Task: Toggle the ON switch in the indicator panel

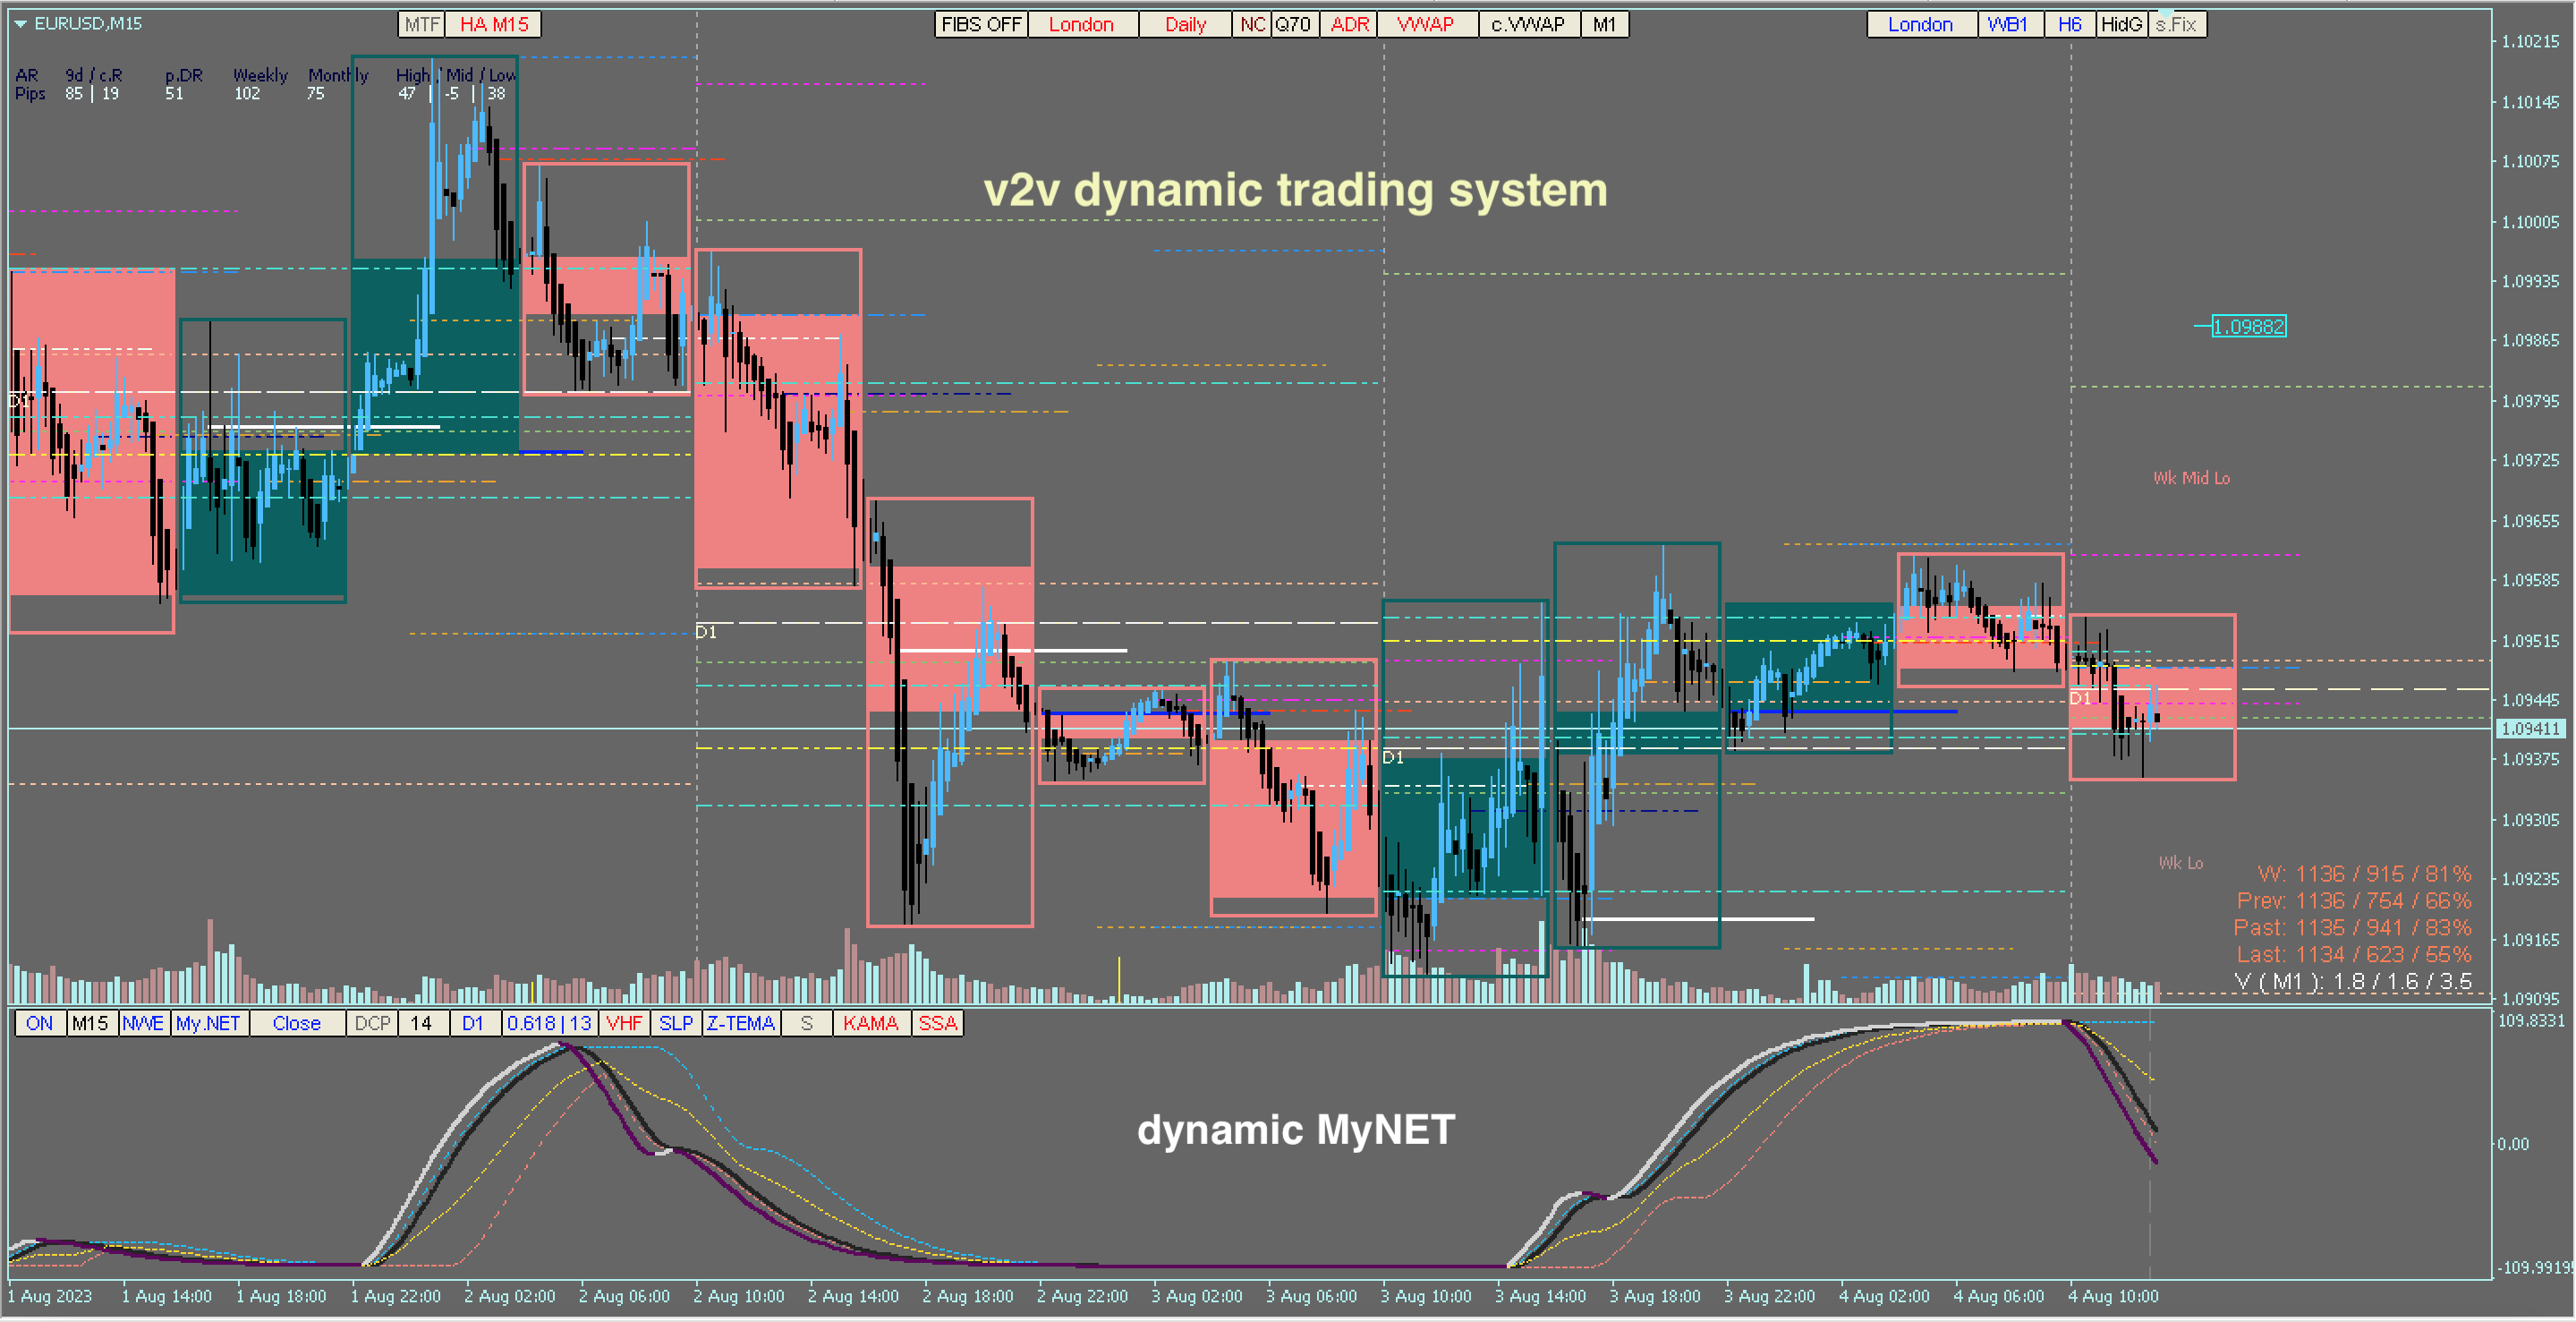Action: point(39,1023)
